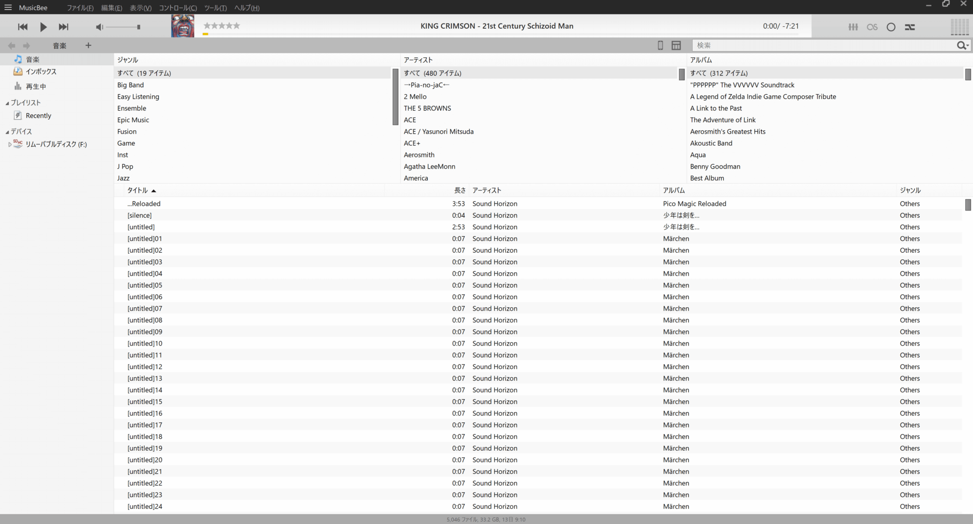Skip to next track
Viewport: 973px width, 524px height.
[64, 27]
